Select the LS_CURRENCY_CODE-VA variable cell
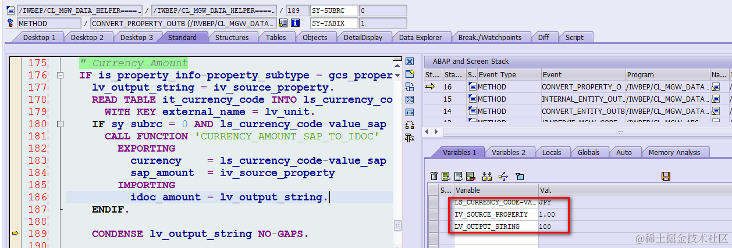 click(496, 202)
